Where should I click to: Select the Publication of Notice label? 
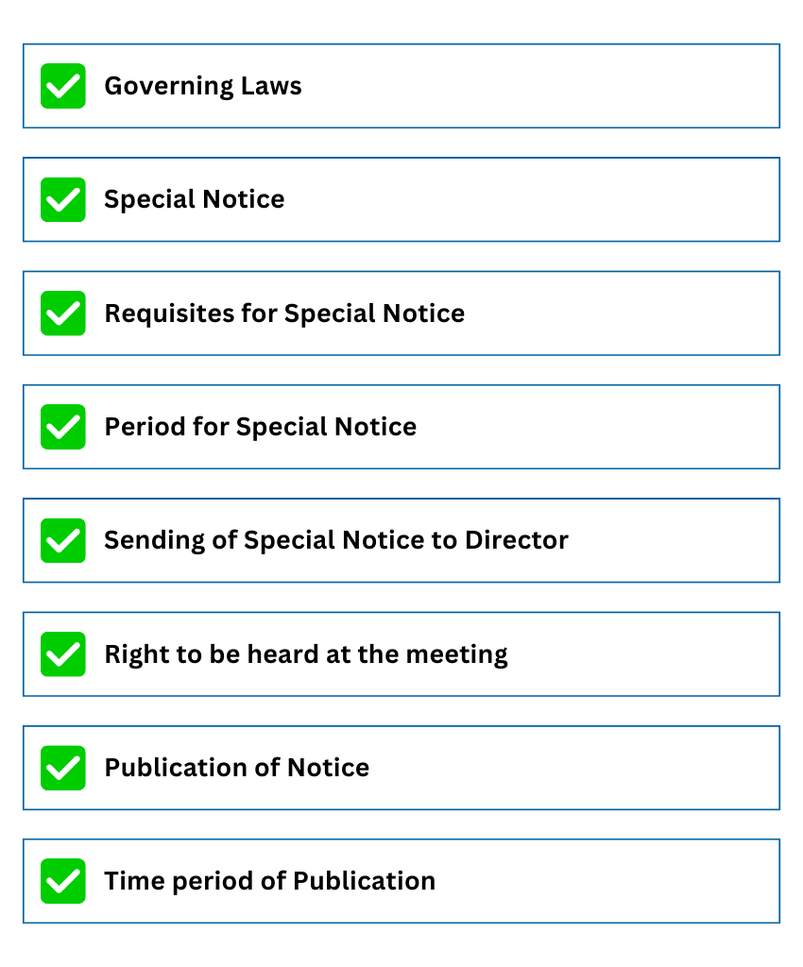pyautogui.click(x=237, y=768)
